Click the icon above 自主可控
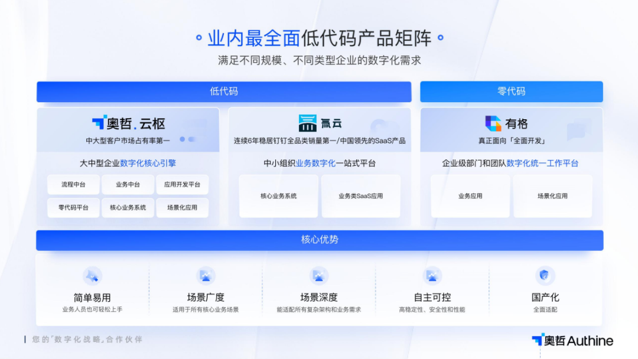The width and height of the screenshot is (638, 359). 432,276
